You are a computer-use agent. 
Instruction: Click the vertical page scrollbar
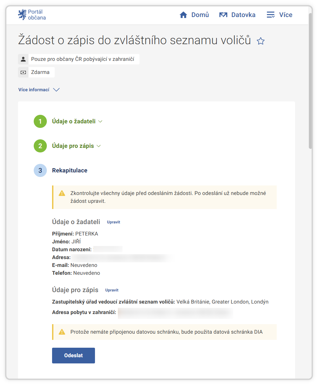click(310, 82)
